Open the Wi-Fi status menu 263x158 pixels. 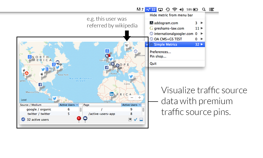point(175,9)
